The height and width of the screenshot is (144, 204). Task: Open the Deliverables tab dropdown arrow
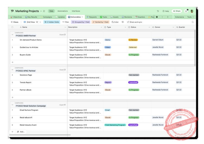click(x=82, y=17)
